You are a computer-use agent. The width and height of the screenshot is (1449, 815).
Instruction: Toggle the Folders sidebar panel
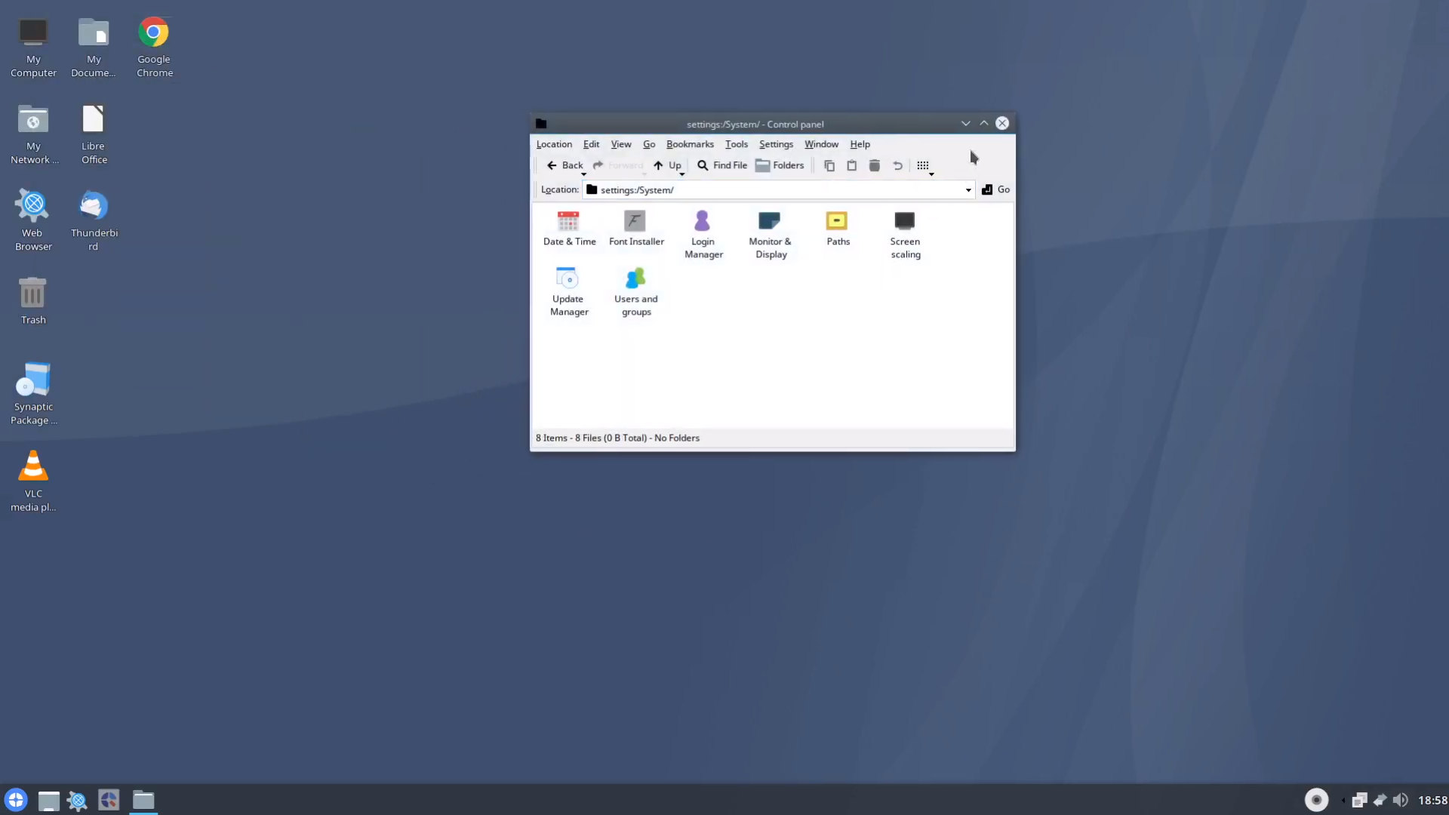click(x=780, y=165)
